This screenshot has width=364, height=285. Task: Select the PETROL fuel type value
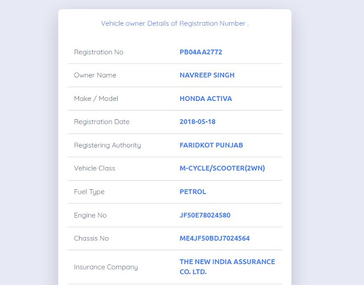point(193,192)
